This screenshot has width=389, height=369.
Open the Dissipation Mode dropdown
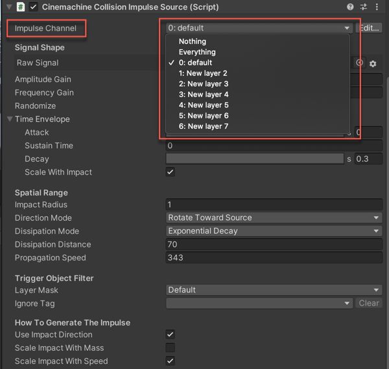coord(274,231)
